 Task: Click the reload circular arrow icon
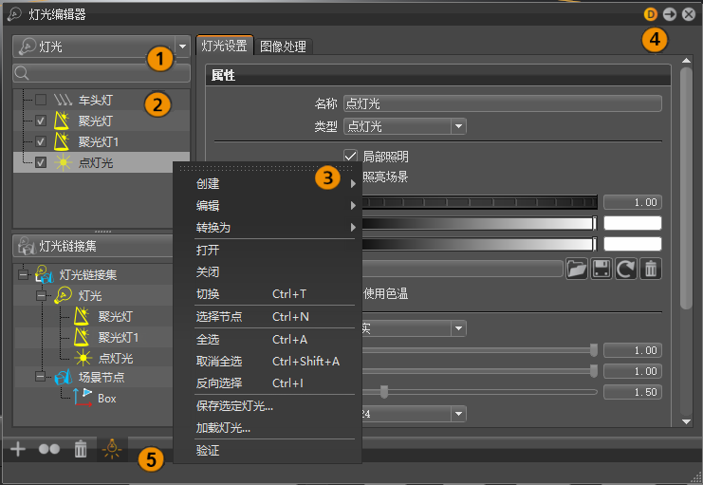point(626,269)
